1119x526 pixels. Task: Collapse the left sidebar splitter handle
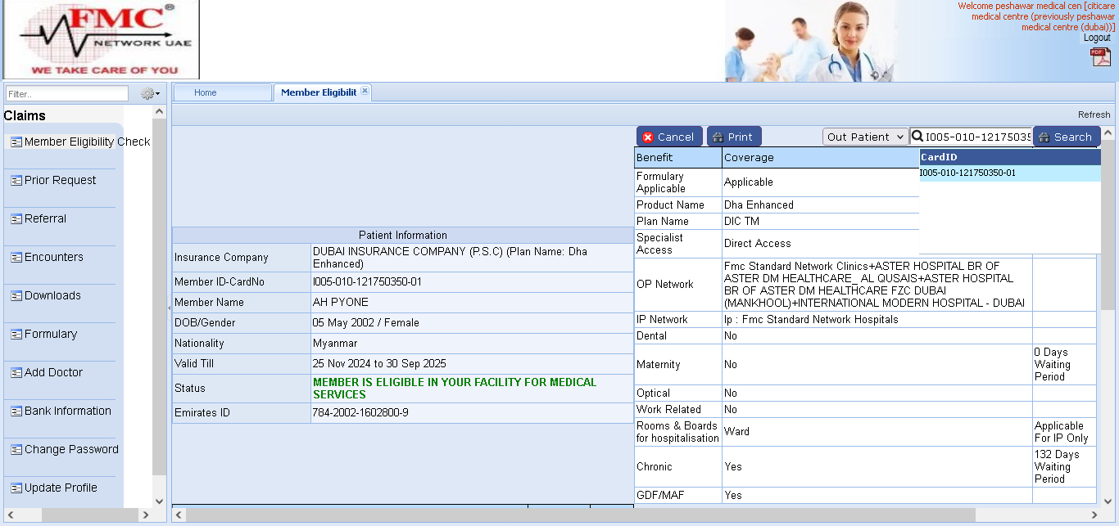169,308
